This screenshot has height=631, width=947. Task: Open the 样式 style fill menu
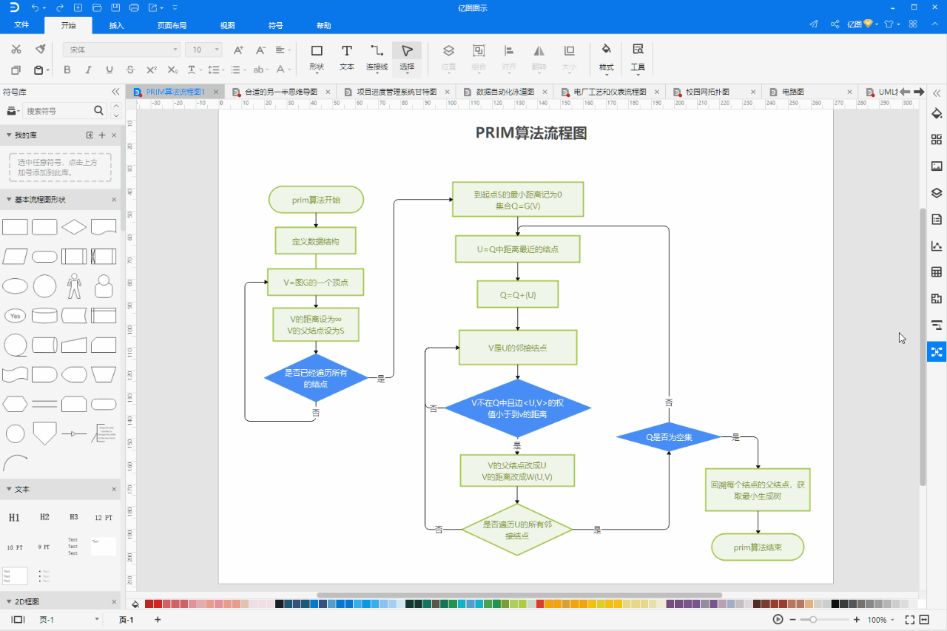[x=606, y=58]
